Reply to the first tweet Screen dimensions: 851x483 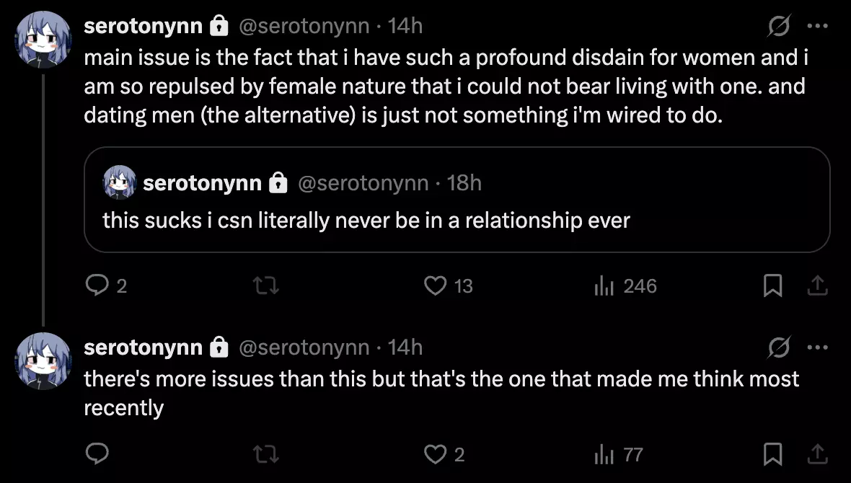point(97,286)
